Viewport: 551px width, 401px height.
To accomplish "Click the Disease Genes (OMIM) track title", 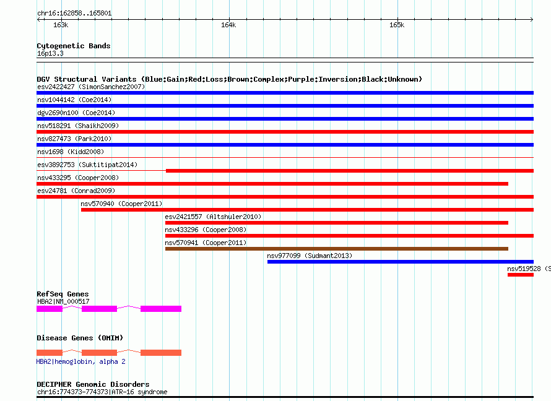I will (80, 338).
